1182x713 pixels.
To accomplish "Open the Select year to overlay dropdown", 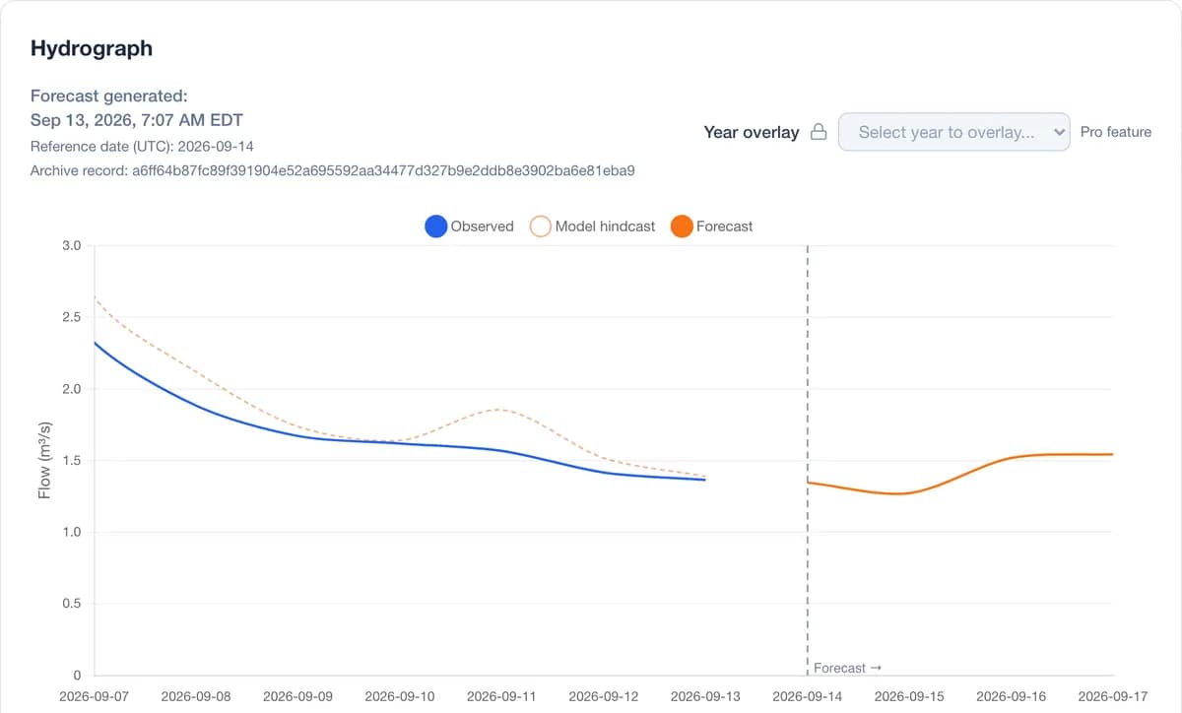I will tap(953, 132).
